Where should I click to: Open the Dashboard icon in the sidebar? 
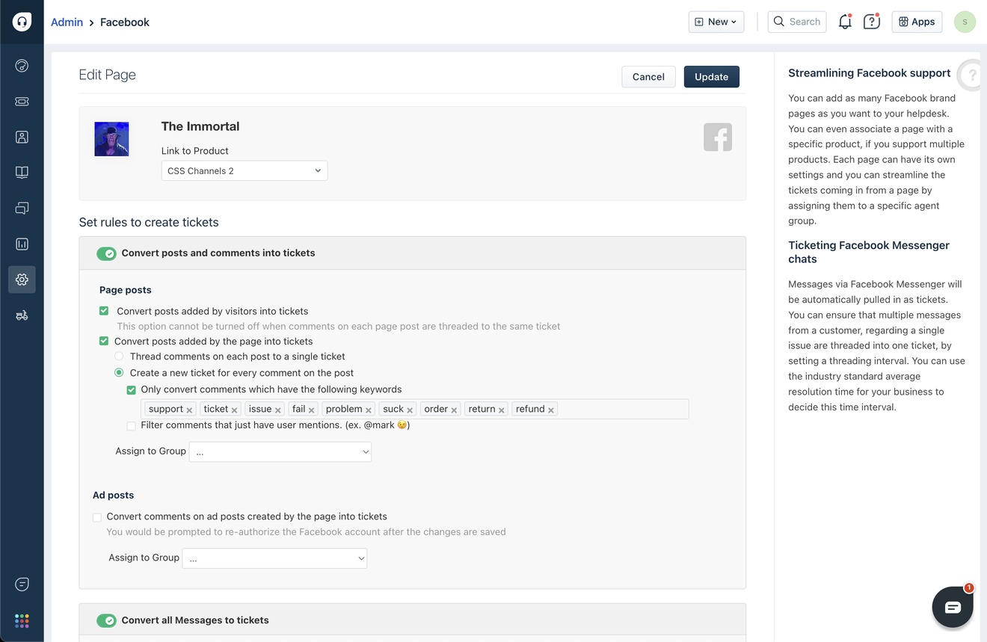(22, 66)
